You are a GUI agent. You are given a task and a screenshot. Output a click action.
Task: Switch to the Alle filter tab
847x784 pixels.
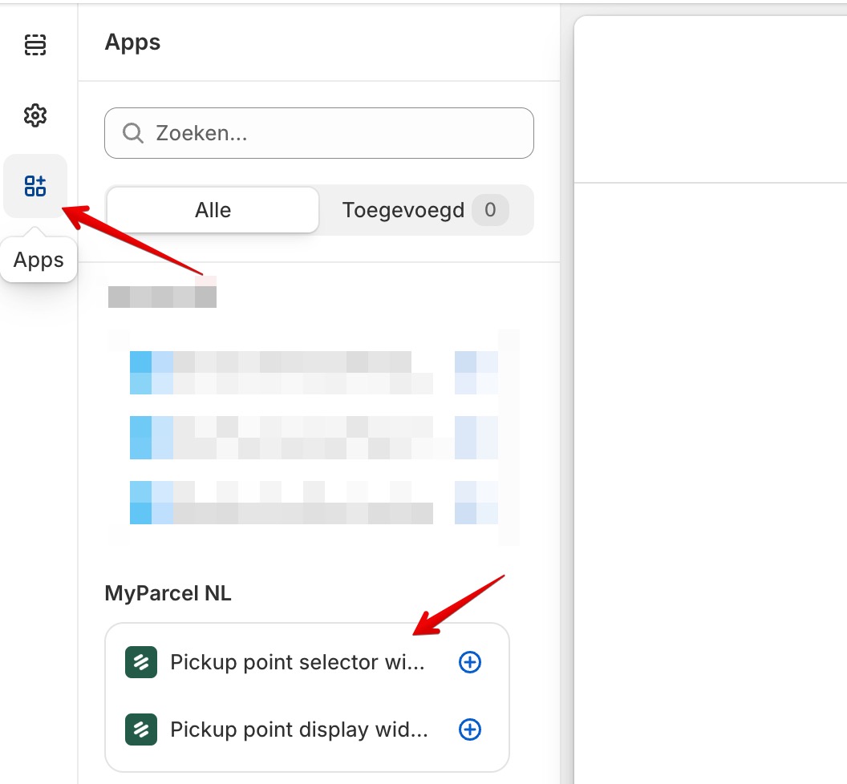[212, 210]
